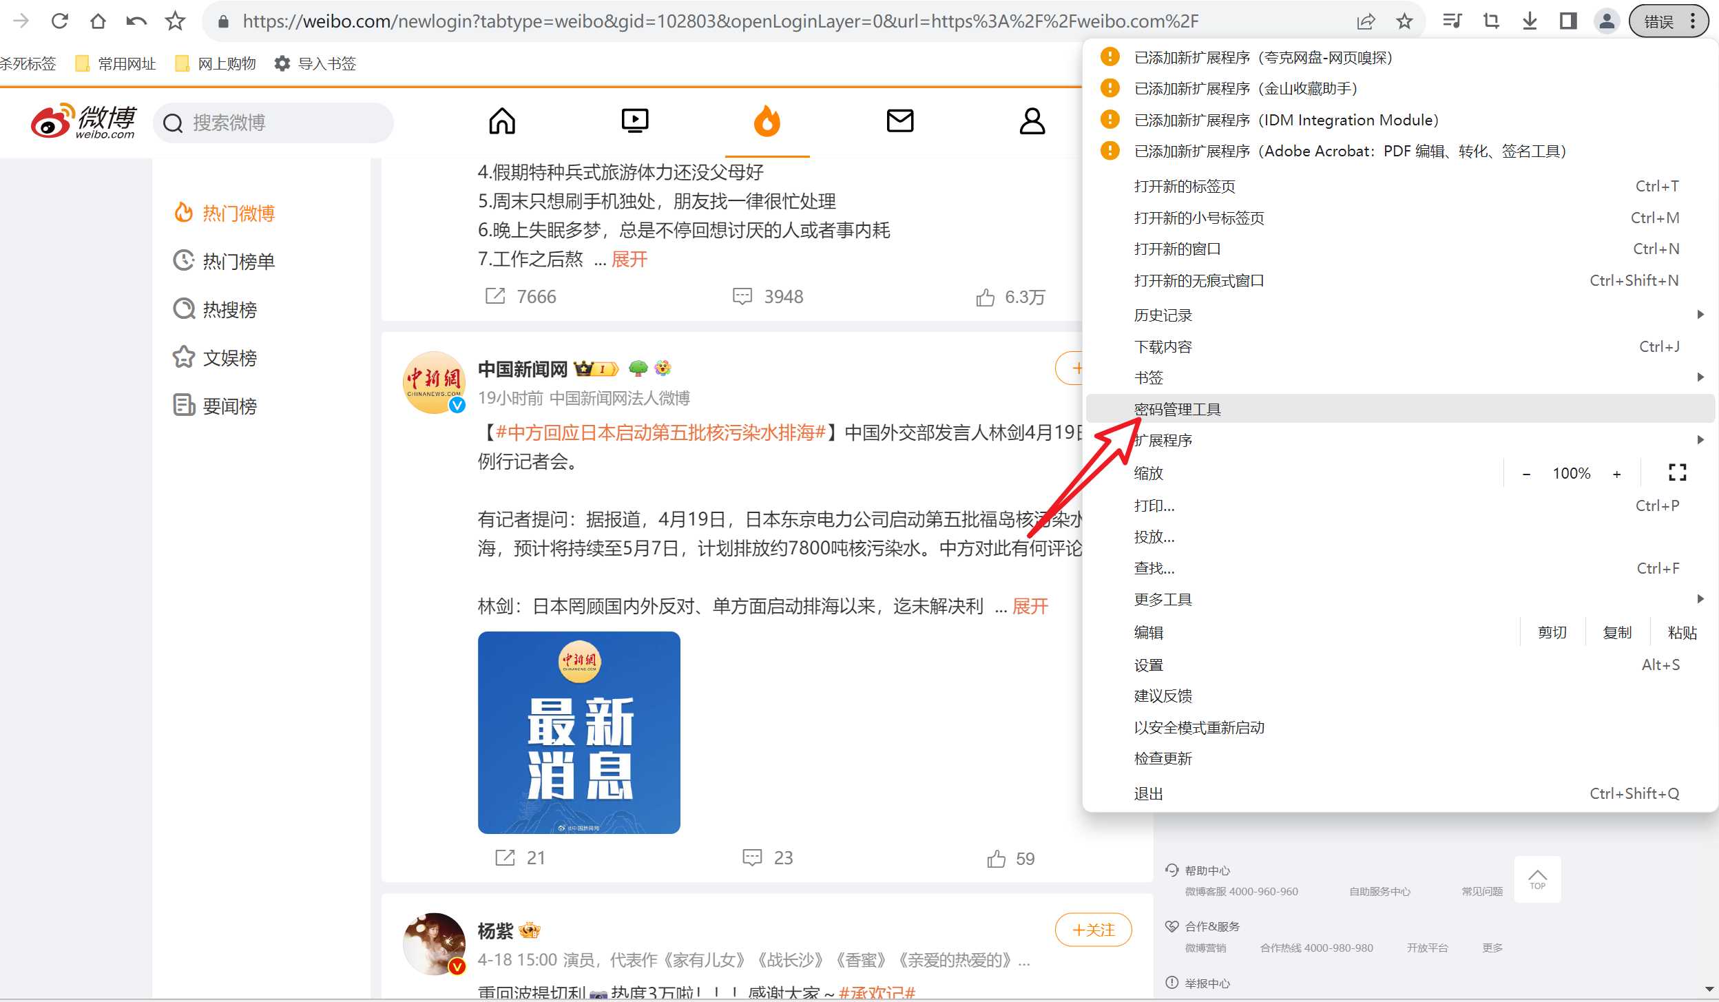Select the hot flame icon tab
The height and width of the screenshot is (1002, 1719).
coord(767,121)
